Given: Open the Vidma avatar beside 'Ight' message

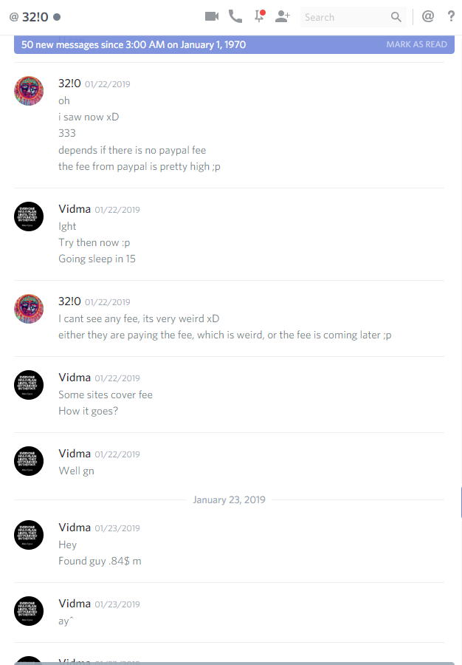Looking at the screenshot, I should click(x=29, y=216).
